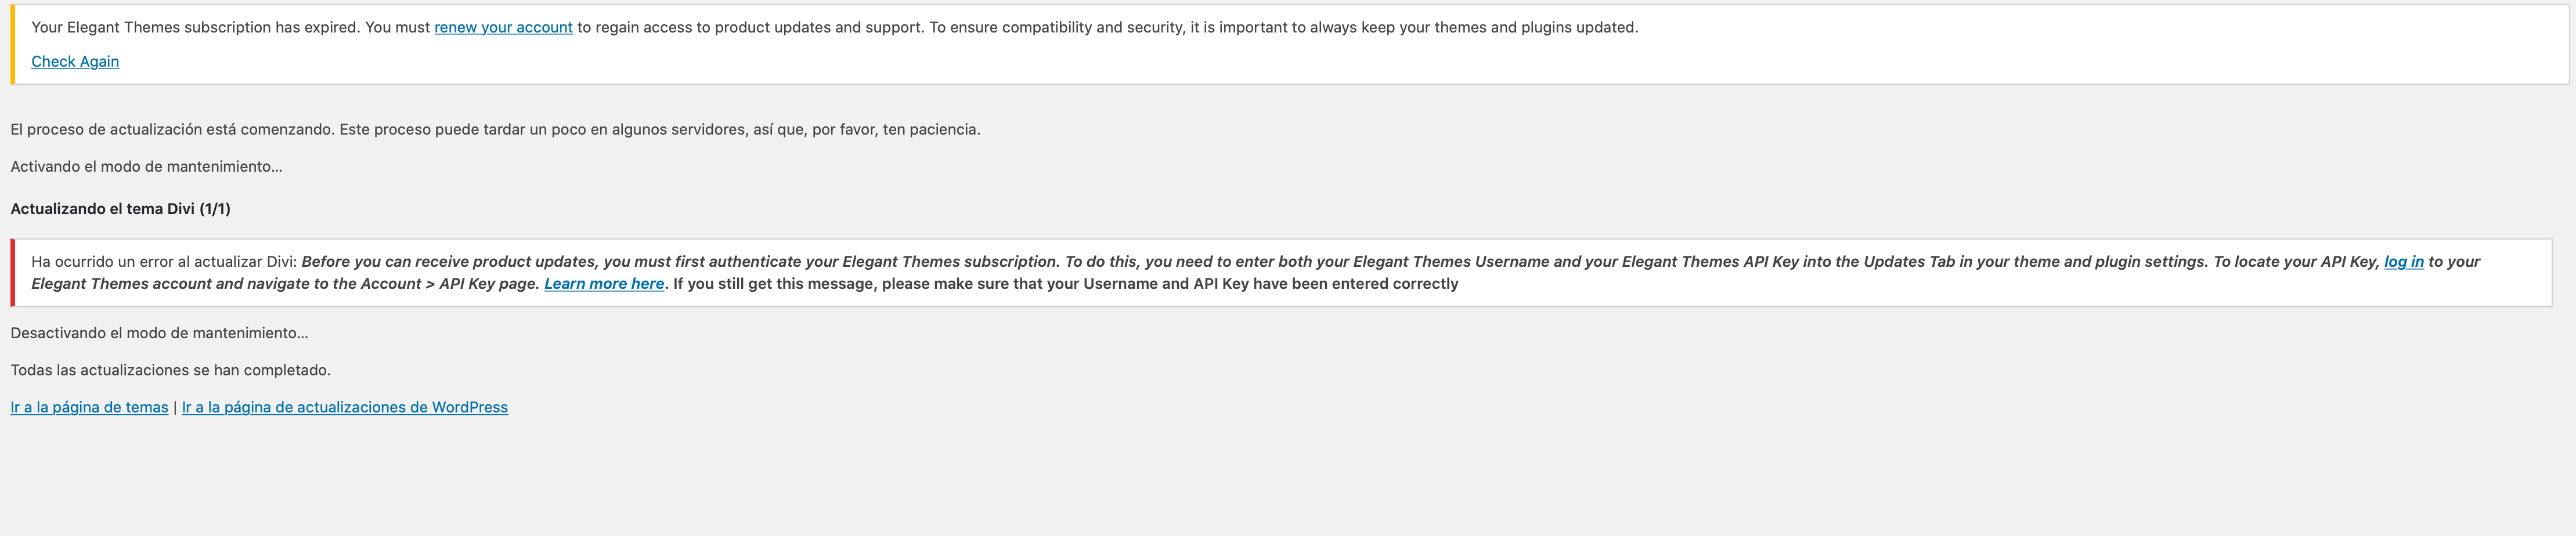The width and height of the screenshot is (2576, 536).
Task: Click 'Todas las actualizaciones se han completado.' text
Action: (x=170, y=370)
